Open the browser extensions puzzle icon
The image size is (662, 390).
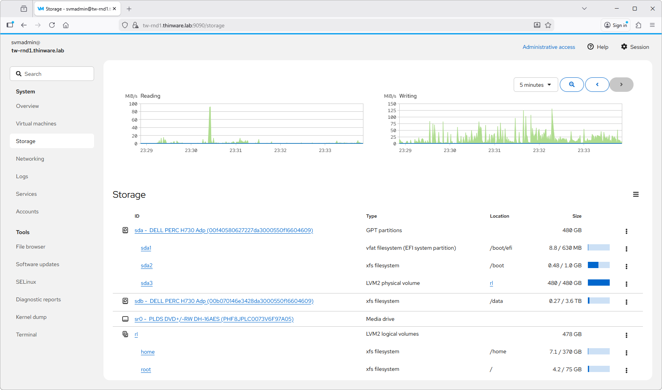point(638,25)
